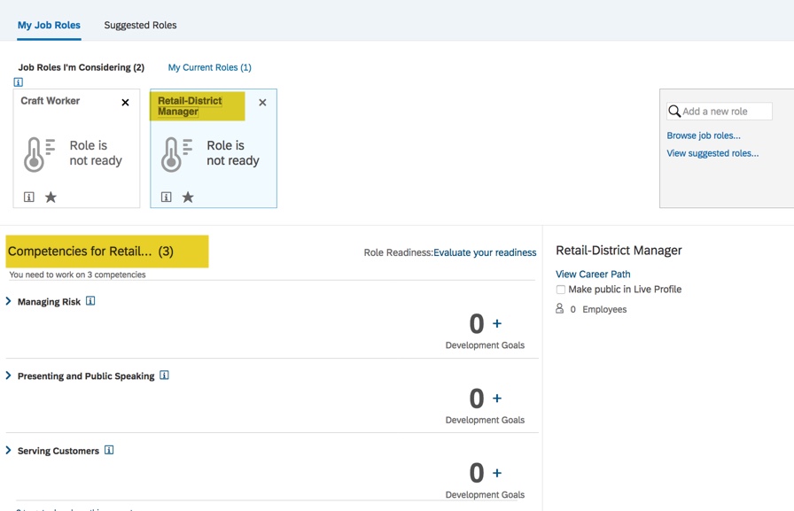Expand the Serving Customers competency
Viewport: 794px width, 511px height.
[9, 450]
